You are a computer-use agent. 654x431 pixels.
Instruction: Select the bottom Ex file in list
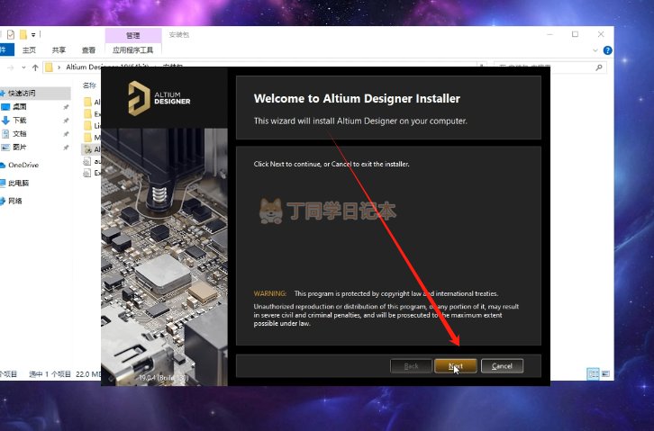92,173
